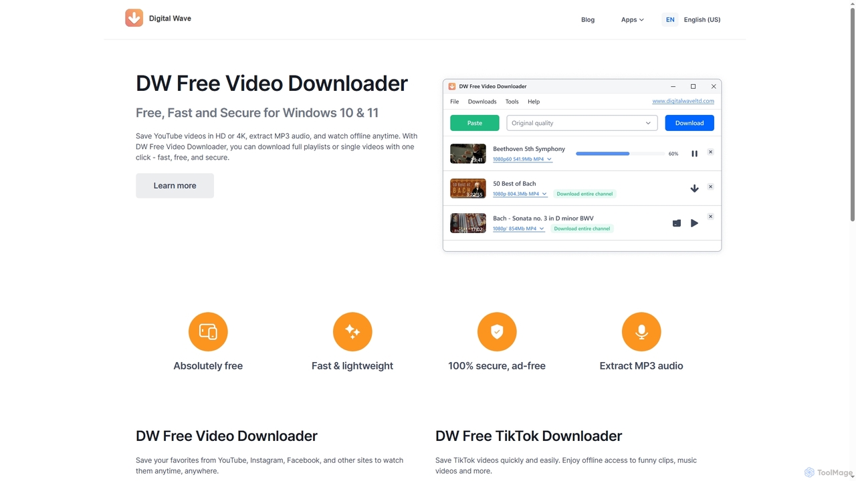The height and width of the screenshot is (481, 856).
Task: Click DW Free TikTok Downloader heading
Action: pyautogui.click(x=528, y=436)
